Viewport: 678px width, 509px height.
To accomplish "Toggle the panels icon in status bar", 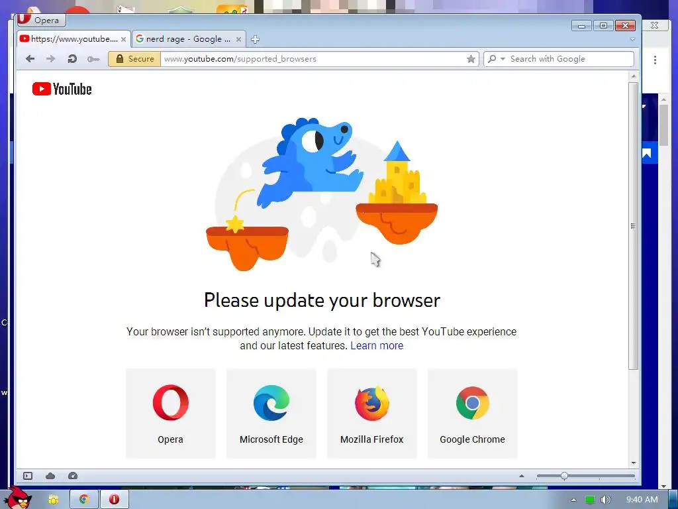I will point(28,476).
